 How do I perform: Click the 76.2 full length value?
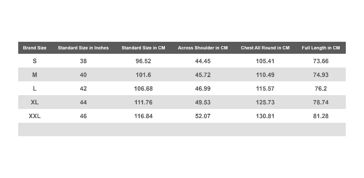tap(321, 89)
